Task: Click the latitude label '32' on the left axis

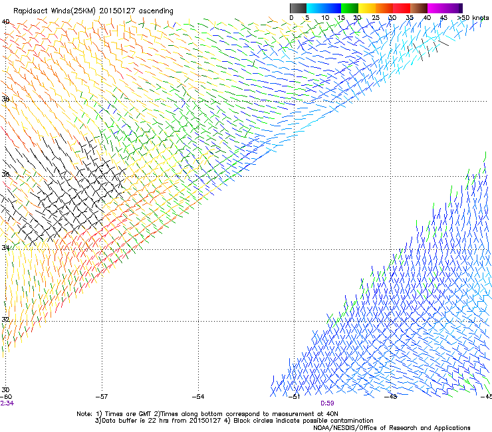Action: tap(5, 320)
